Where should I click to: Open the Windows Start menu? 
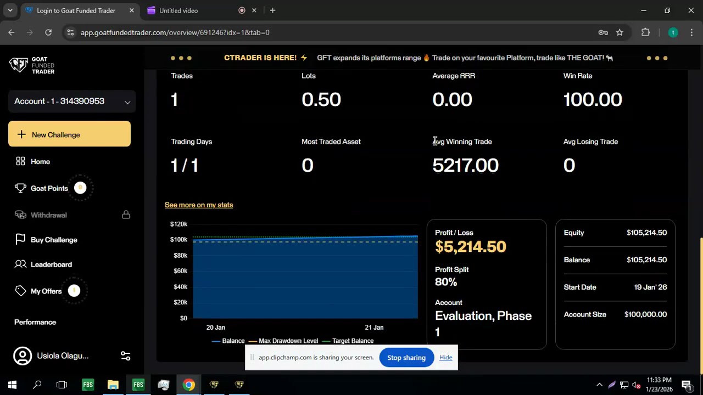pyautogui.click(x=12, y=385)
